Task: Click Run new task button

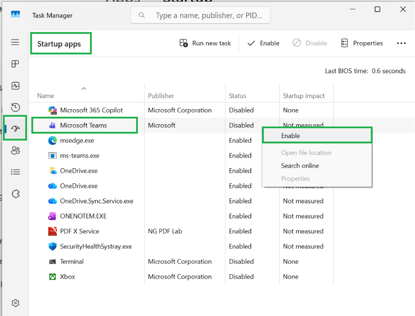Action: (205, 43)
